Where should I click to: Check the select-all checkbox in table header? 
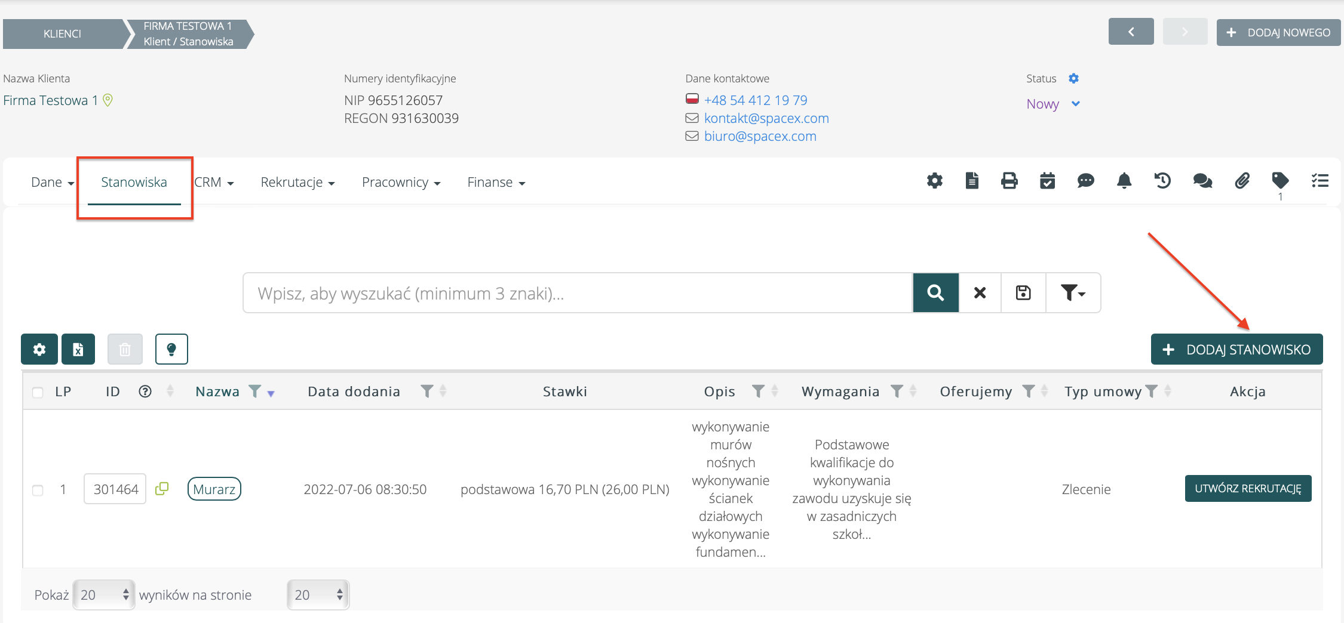38,392
